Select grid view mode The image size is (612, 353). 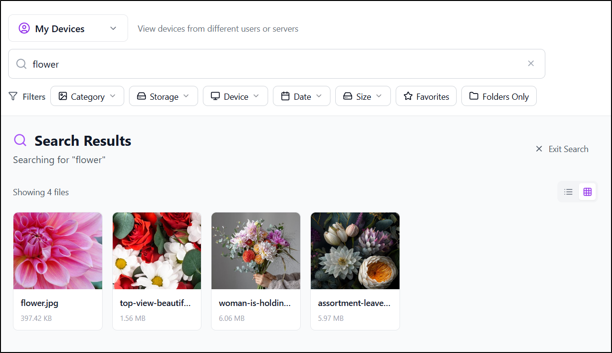click(x=588, y=191)
